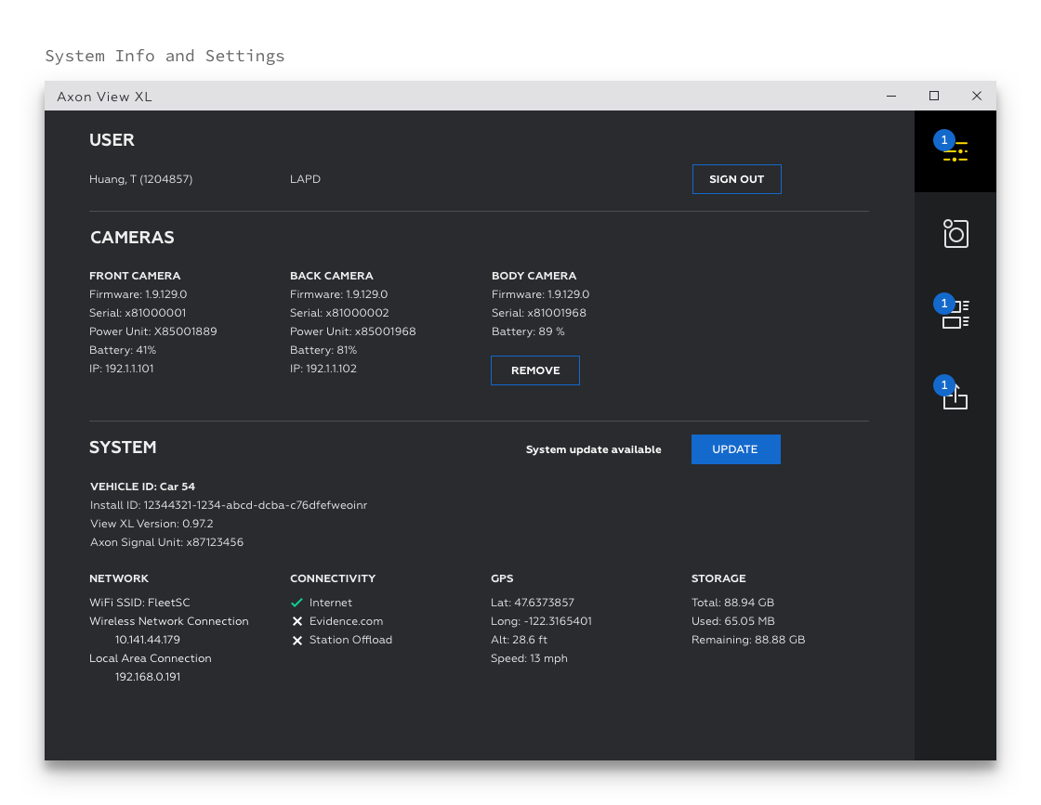Select front camera serial x81000001
The width and height of the screenshot is (1041, 805).
click(x=138, y=313)
